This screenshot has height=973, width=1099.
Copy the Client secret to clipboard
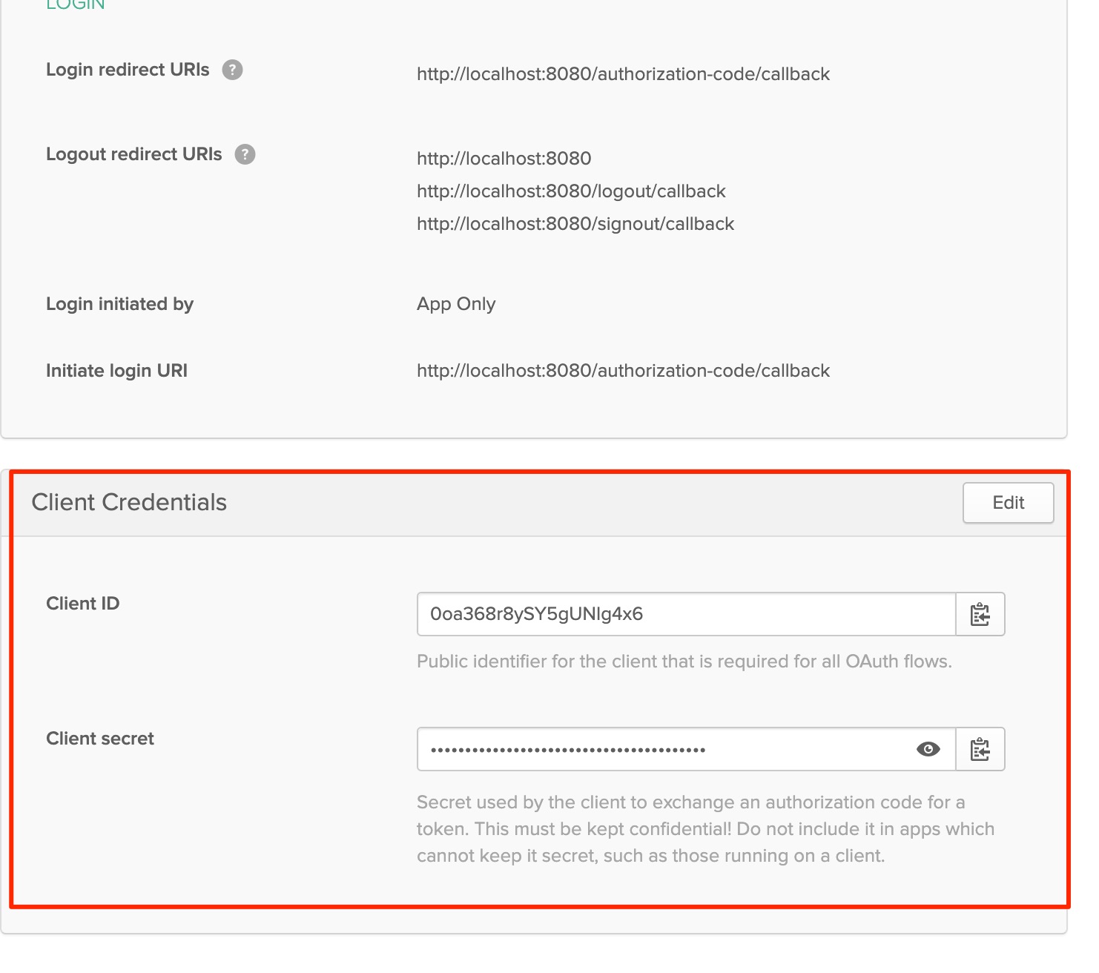[980, 749]
